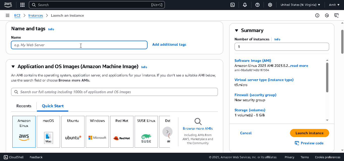Open the help question mark icon
This screenshot has width=344, height=161.
257,5
